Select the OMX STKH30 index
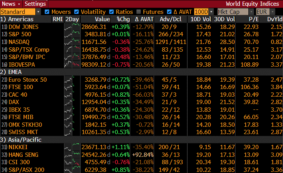The height and width of the screenshot is (173, 283). pyautogui.click(x=25, y=125)
